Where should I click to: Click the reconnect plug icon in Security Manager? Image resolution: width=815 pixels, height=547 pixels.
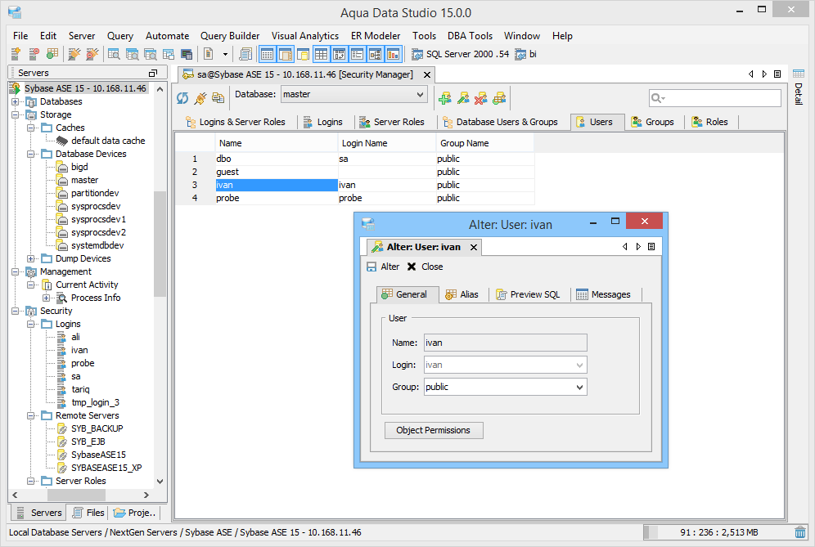(200, 97)
